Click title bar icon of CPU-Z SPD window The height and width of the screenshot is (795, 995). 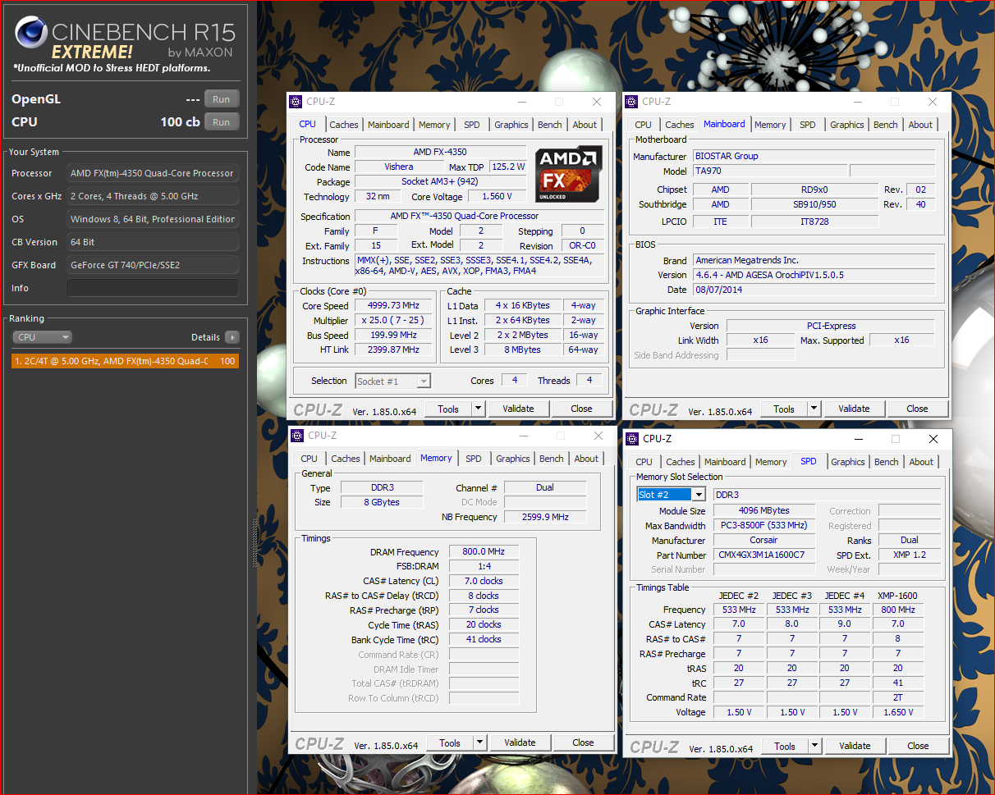633,439
